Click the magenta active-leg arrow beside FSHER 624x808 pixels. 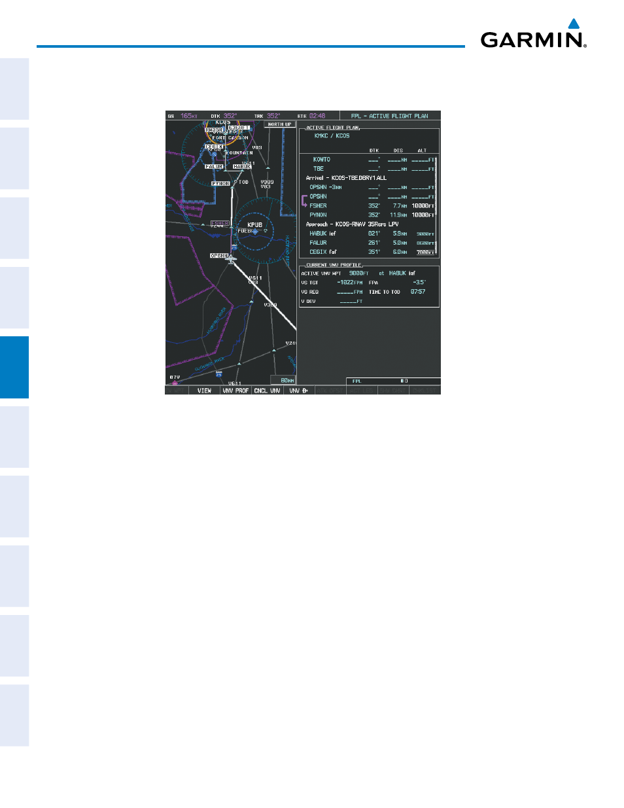click(x=304, y=201)
